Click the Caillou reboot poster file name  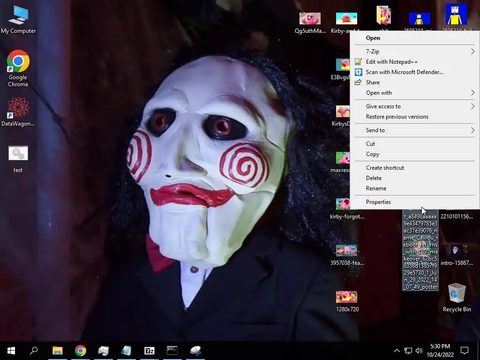coord(420,251)
